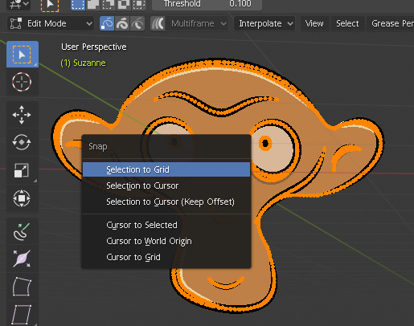Set selection mode to new selection
Viewport: 414px width, 326px height.
tap(78, 4)
